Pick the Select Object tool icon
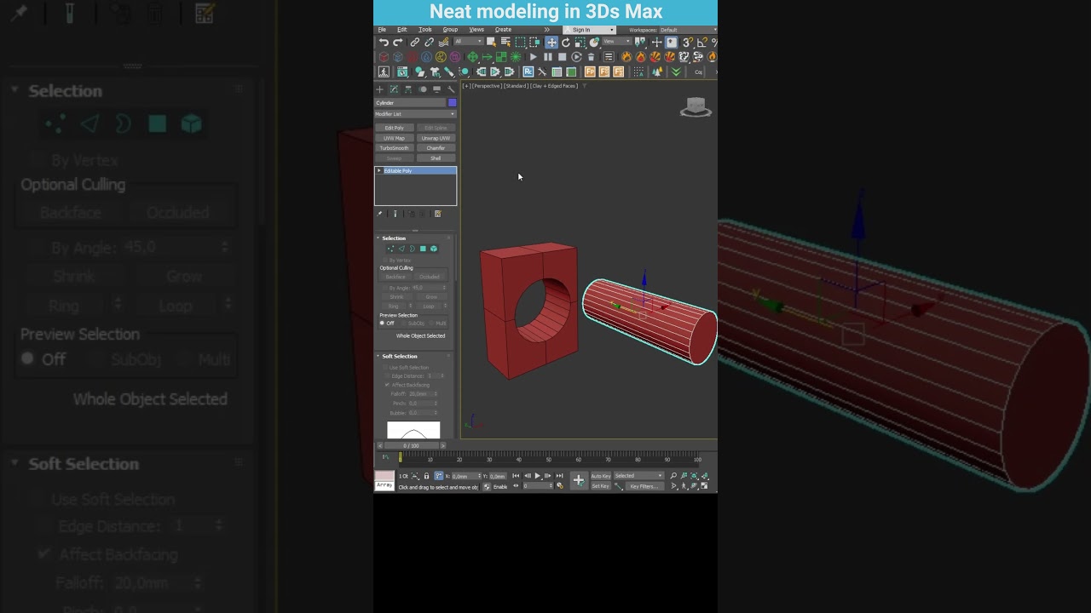This screenshot has width=1091, height=613. pos(491,43)
